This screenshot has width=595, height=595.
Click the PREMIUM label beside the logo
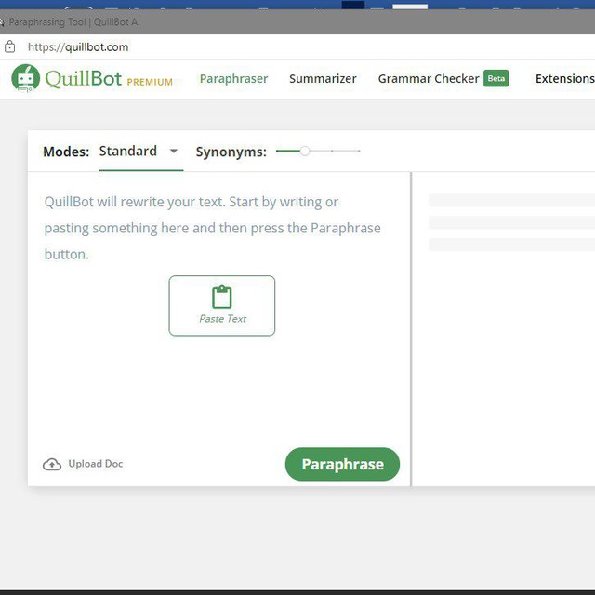tap(150, 82)
